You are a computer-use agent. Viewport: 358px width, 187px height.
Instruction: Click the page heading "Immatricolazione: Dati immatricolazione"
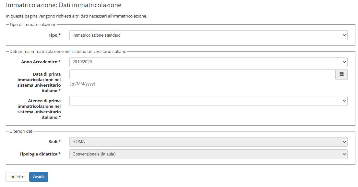click(64, 5)
